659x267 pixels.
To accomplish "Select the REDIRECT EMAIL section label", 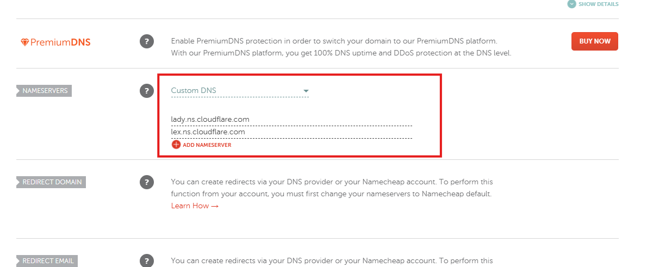I will [48, 261].
